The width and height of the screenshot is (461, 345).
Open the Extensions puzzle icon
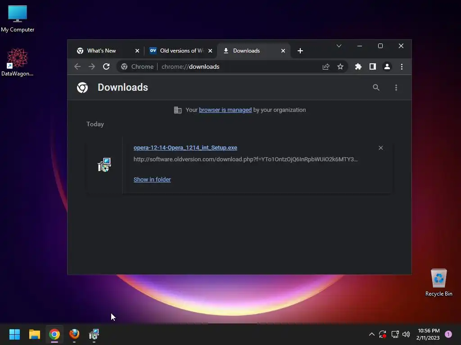tap(358, 66)
